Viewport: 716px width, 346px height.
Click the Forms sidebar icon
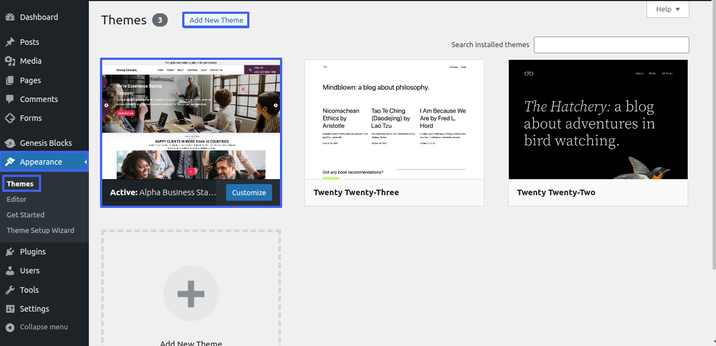(x=10, y=118)
